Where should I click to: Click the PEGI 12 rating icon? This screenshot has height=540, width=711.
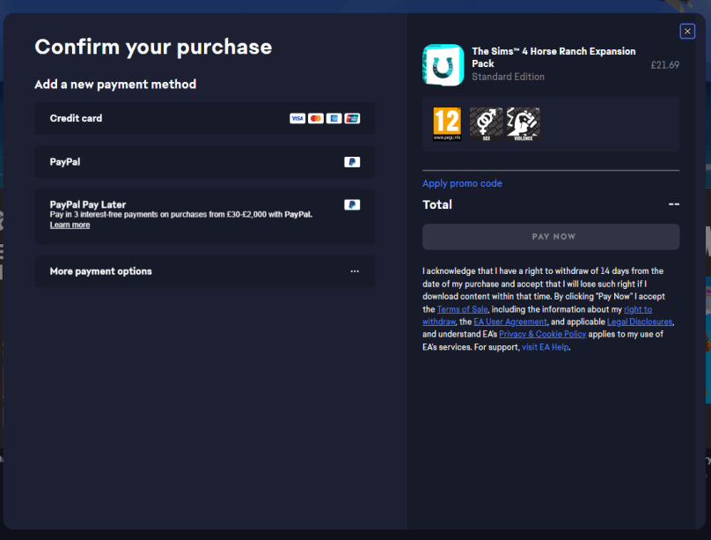click(447, 124)
